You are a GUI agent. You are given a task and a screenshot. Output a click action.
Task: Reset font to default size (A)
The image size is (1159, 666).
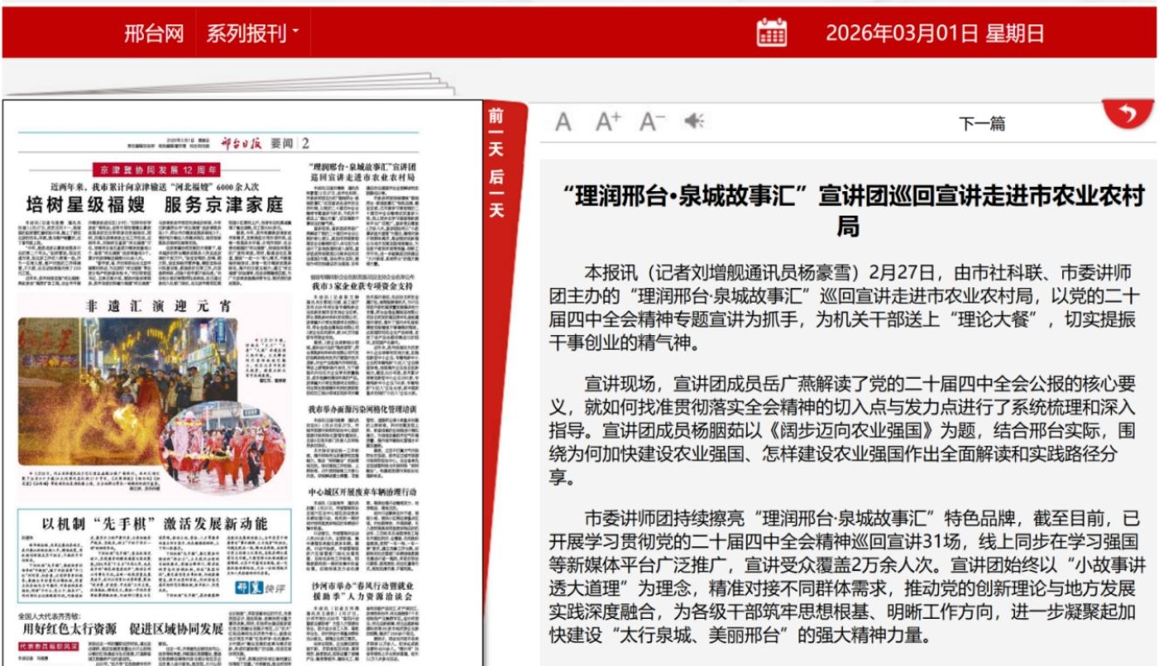coord(564,122)
